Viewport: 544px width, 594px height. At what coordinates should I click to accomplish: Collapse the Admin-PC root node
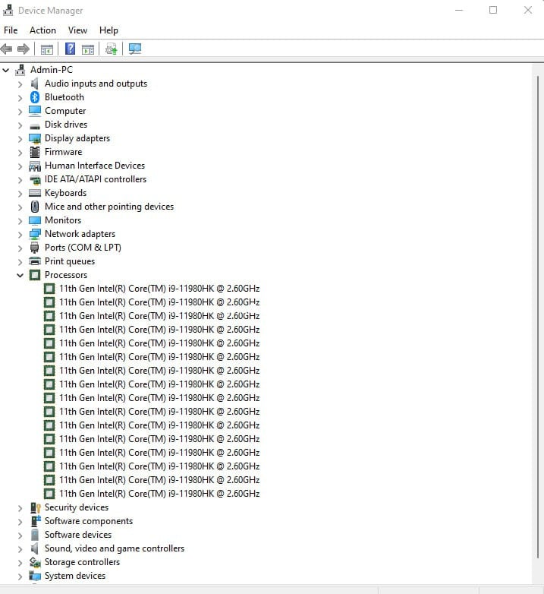point(7,70)
